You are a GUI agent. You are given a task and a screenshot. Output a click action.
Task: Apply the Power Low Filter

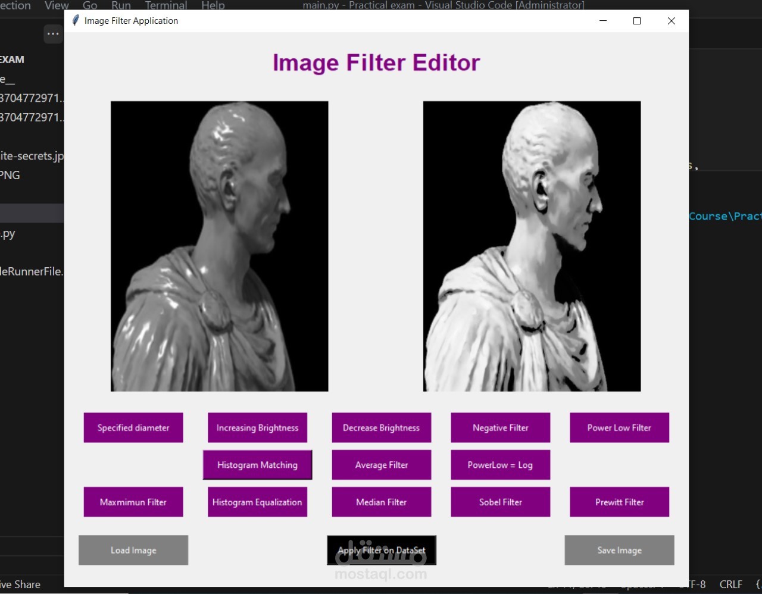[619, 427]
